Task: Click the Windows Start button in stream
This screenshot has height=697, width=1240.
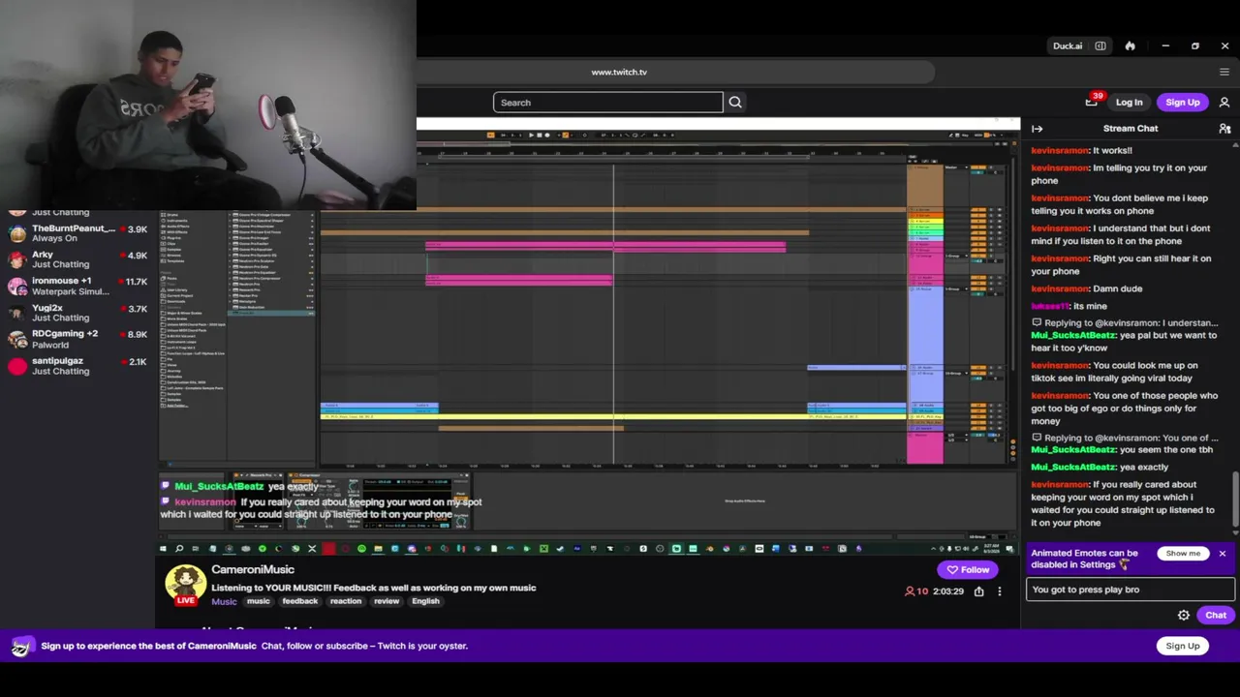Action: [x=163, y=549]
